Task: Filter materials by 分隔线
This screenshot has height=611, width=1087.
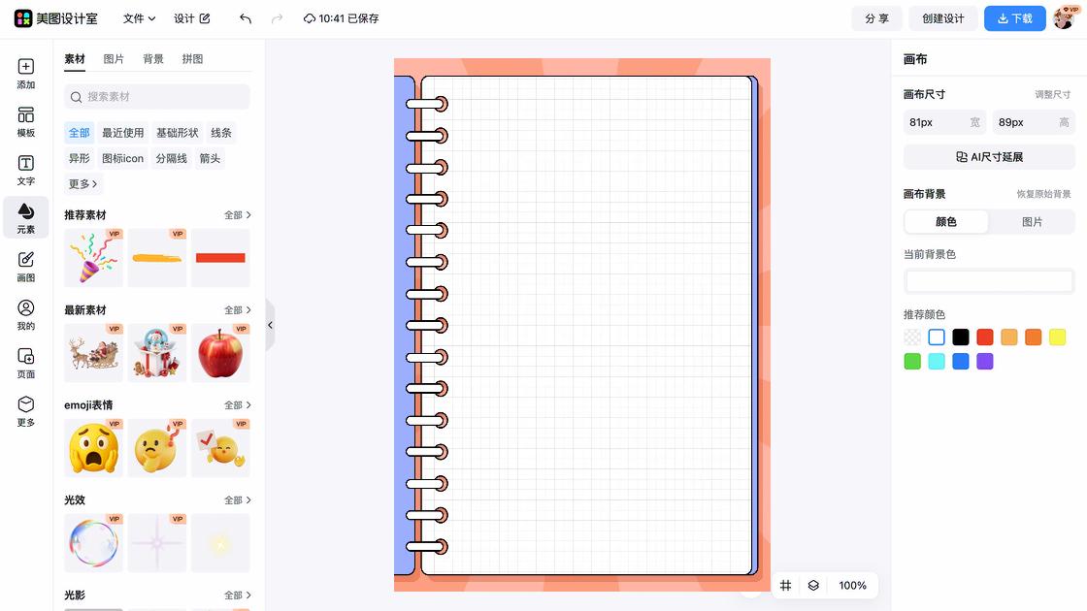Action: point(171,158)
